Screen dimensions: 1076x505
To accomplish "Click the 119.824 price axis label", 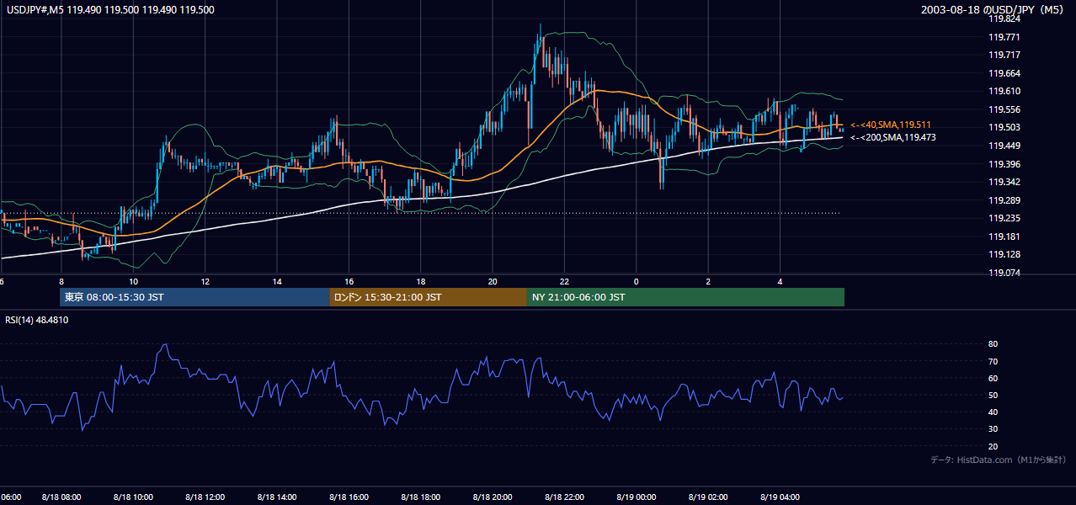I will point(1005,19).
